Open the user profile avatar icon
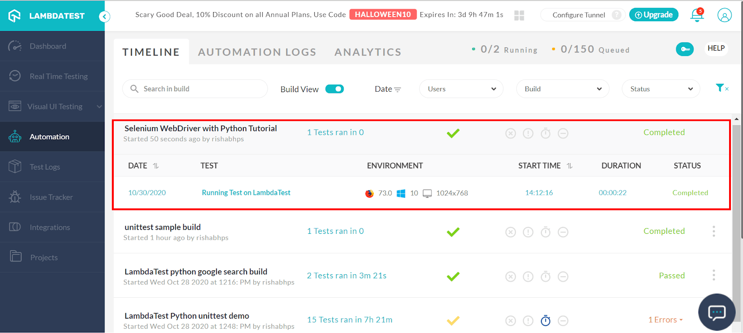The width and height of the screenshot is (743, 333). pos(724,15)
